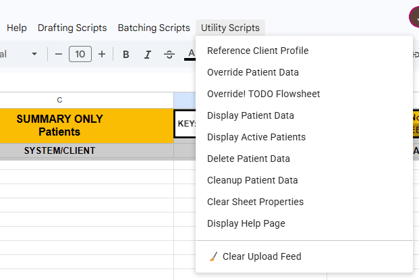The width and height of the screenshot is (419, 280).
Task: Run Cleanup Patient Data
Action: click(x=304, y=180)
